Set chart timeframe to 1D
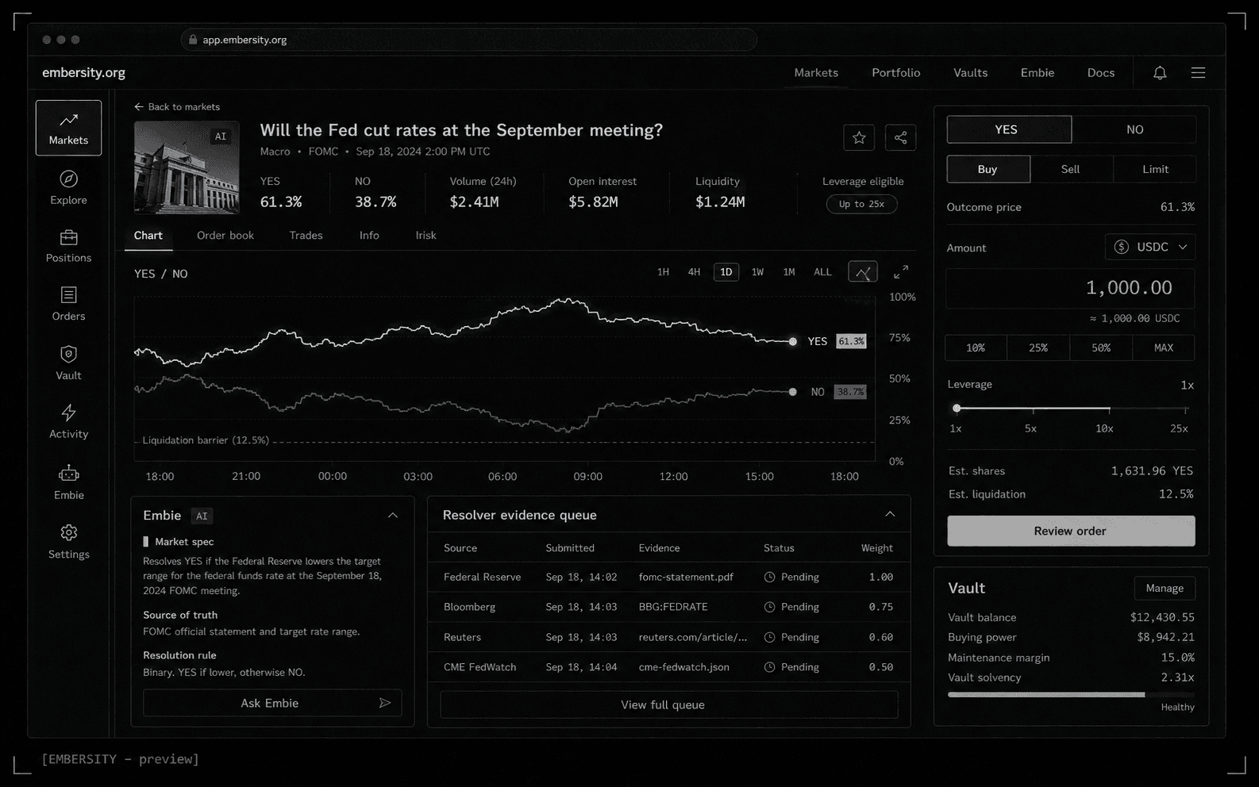 tap(726, 272)
